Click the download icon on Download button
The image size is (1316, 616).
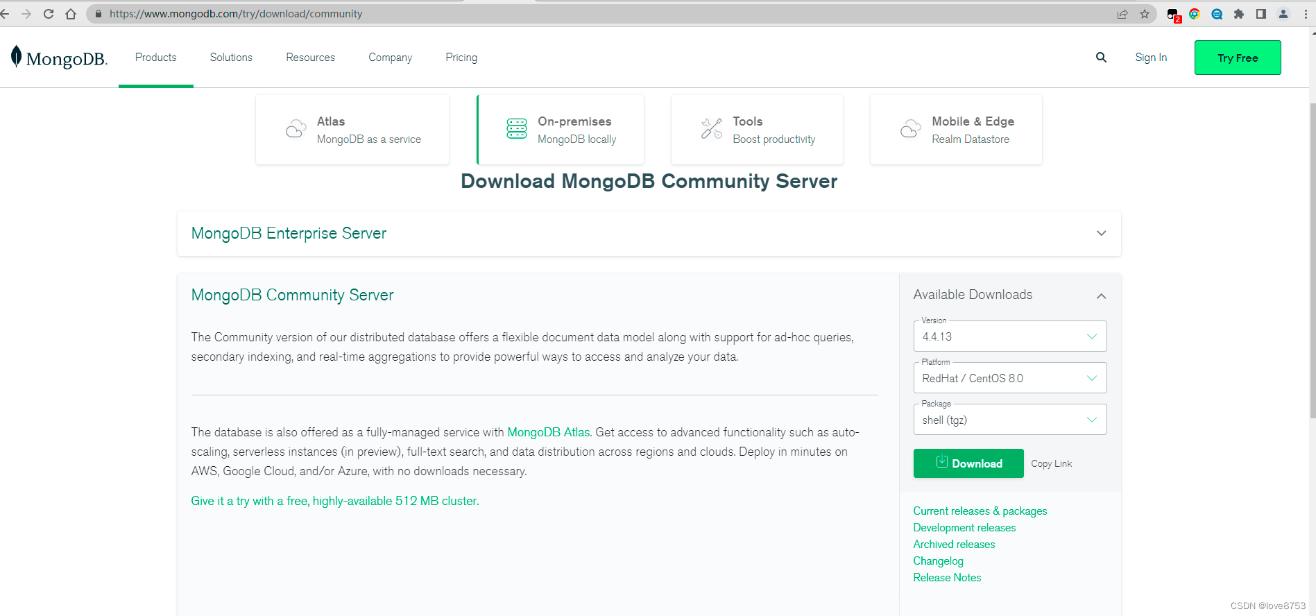[x=942, y=461]
